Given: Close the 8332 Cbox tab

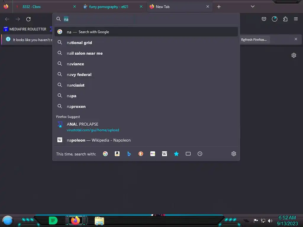Looking at the screenshot, I should (x=75, y=7).
